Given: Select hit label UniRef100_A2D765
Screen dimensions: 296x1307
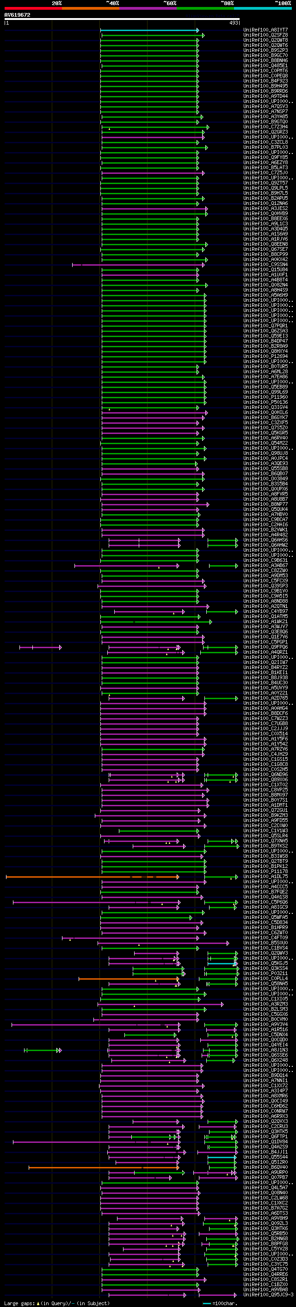Looking at the screenshot, I should click(265, 698).
